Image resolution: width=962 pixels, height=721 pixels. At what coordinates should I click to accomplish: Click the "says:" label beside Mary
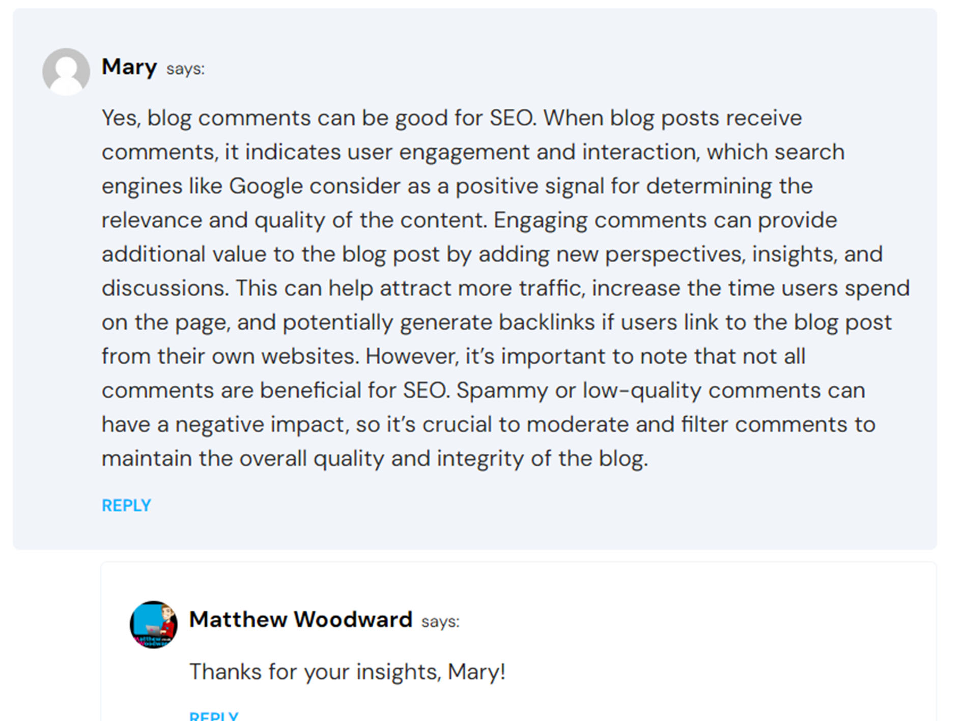[x=185, y=69]
